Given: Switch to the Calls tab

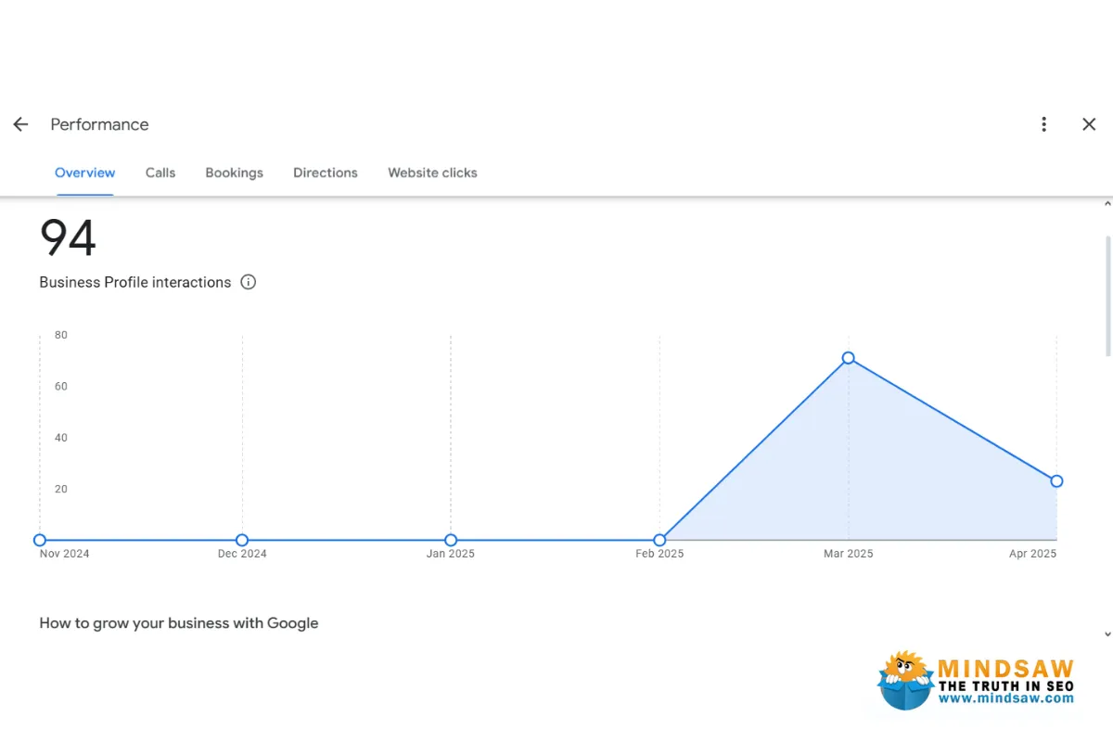Looking at the screenshot, I should (160, 173).
